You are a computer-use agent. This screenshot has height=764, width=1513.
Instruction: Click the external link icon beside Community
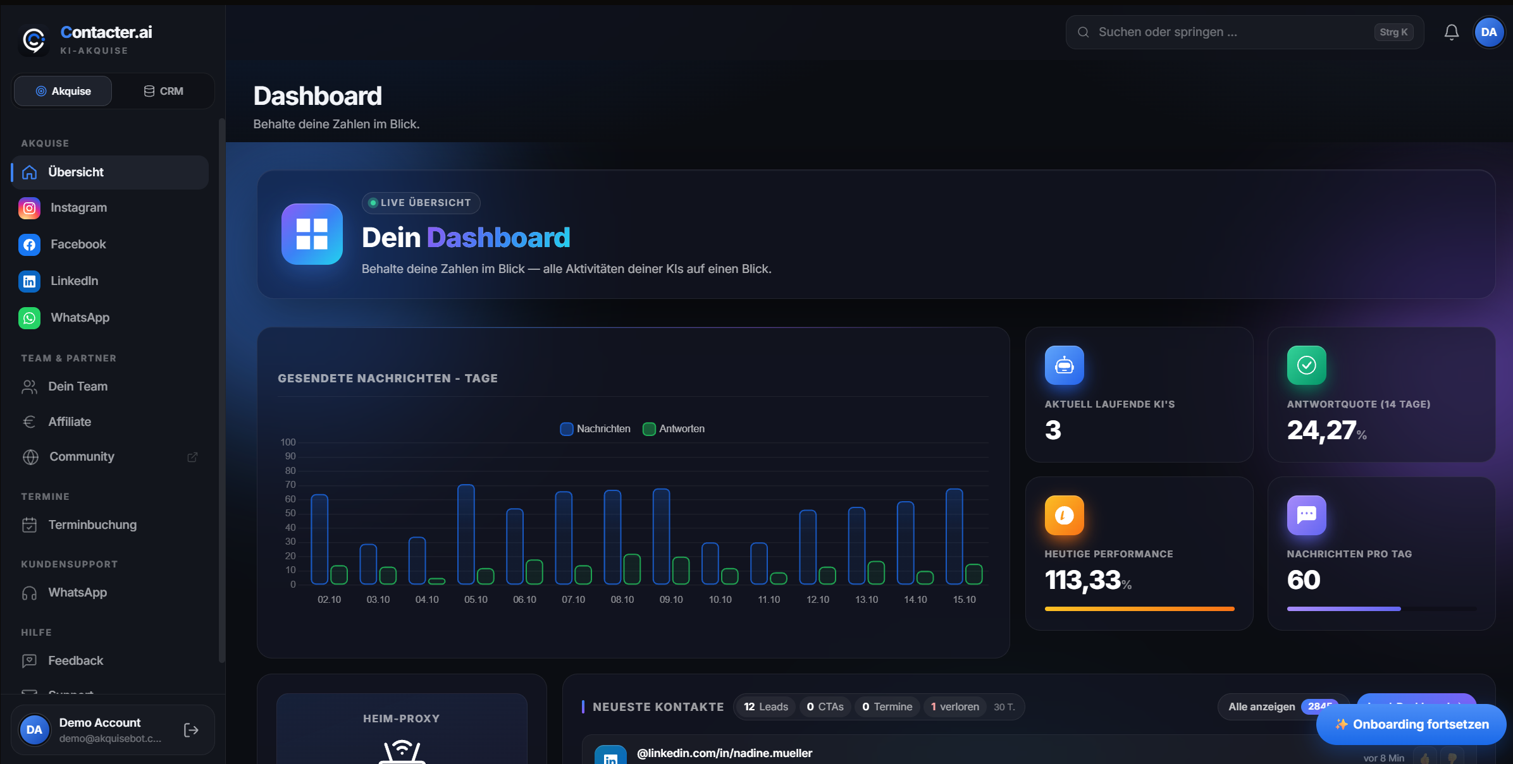[192, 457]
